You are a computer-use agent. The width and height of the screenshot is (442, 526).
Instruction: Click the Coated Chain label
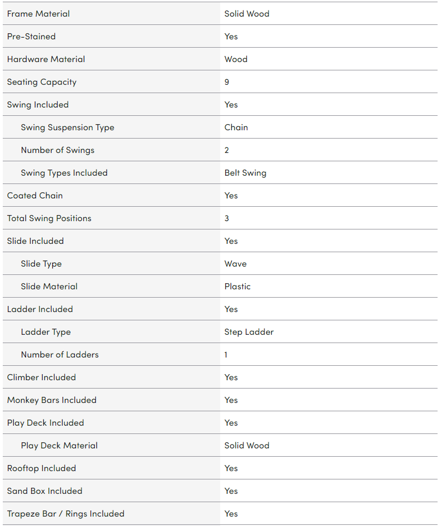[35, 196]
